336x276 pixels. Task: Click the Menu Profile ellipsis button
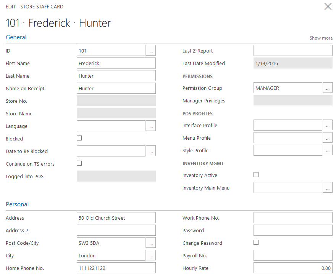click(328, 138)
